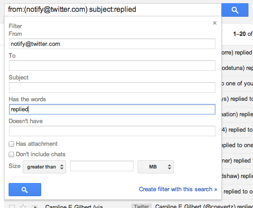Click the blue search button beside the top search bar
Screen dimensions: 253x208
235,10
